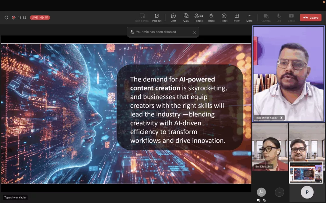Click the Pop out icon

point(157,17)
